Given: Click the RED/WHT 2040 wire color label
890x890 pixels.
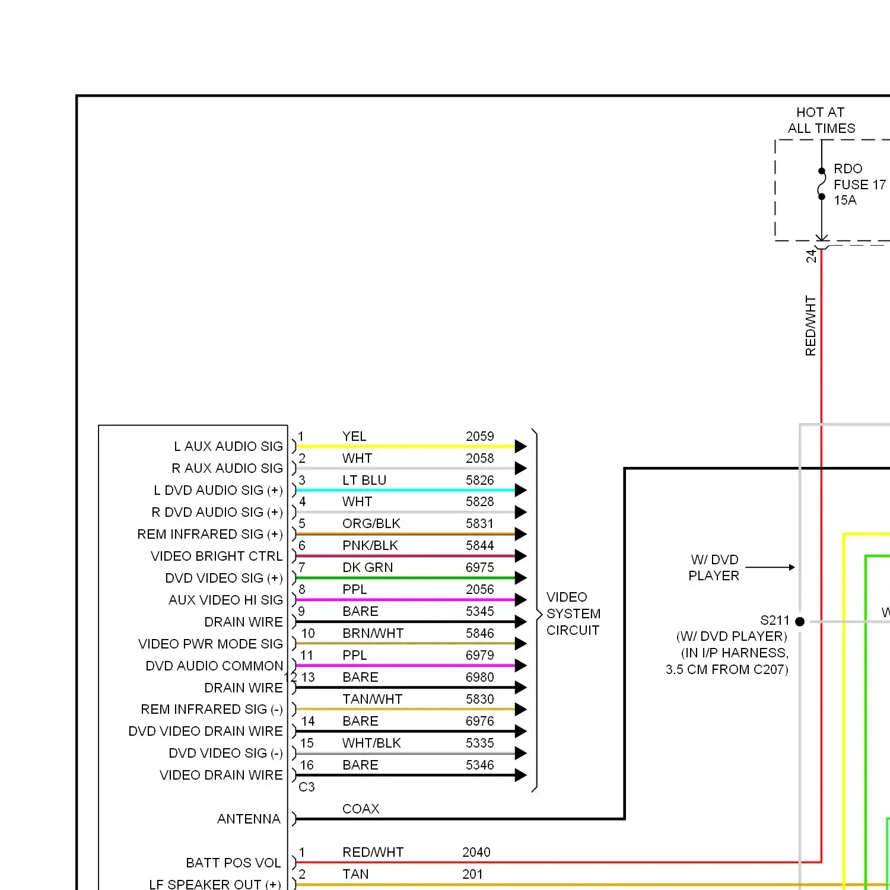Looking at the screenshot, I should coord(373,852).
